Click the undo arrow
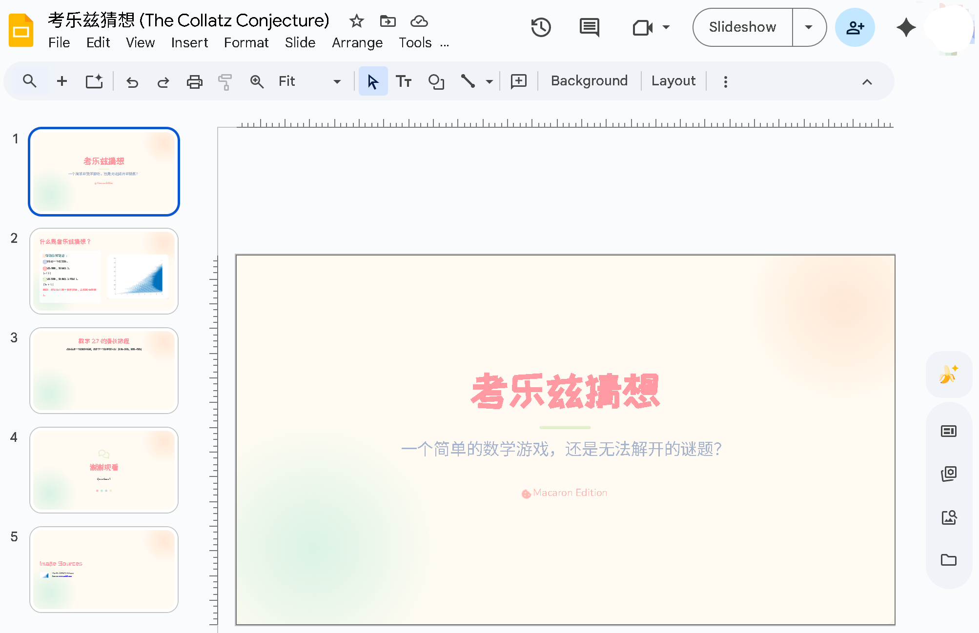This screenshot has width=979, height=633. [132, 81]
